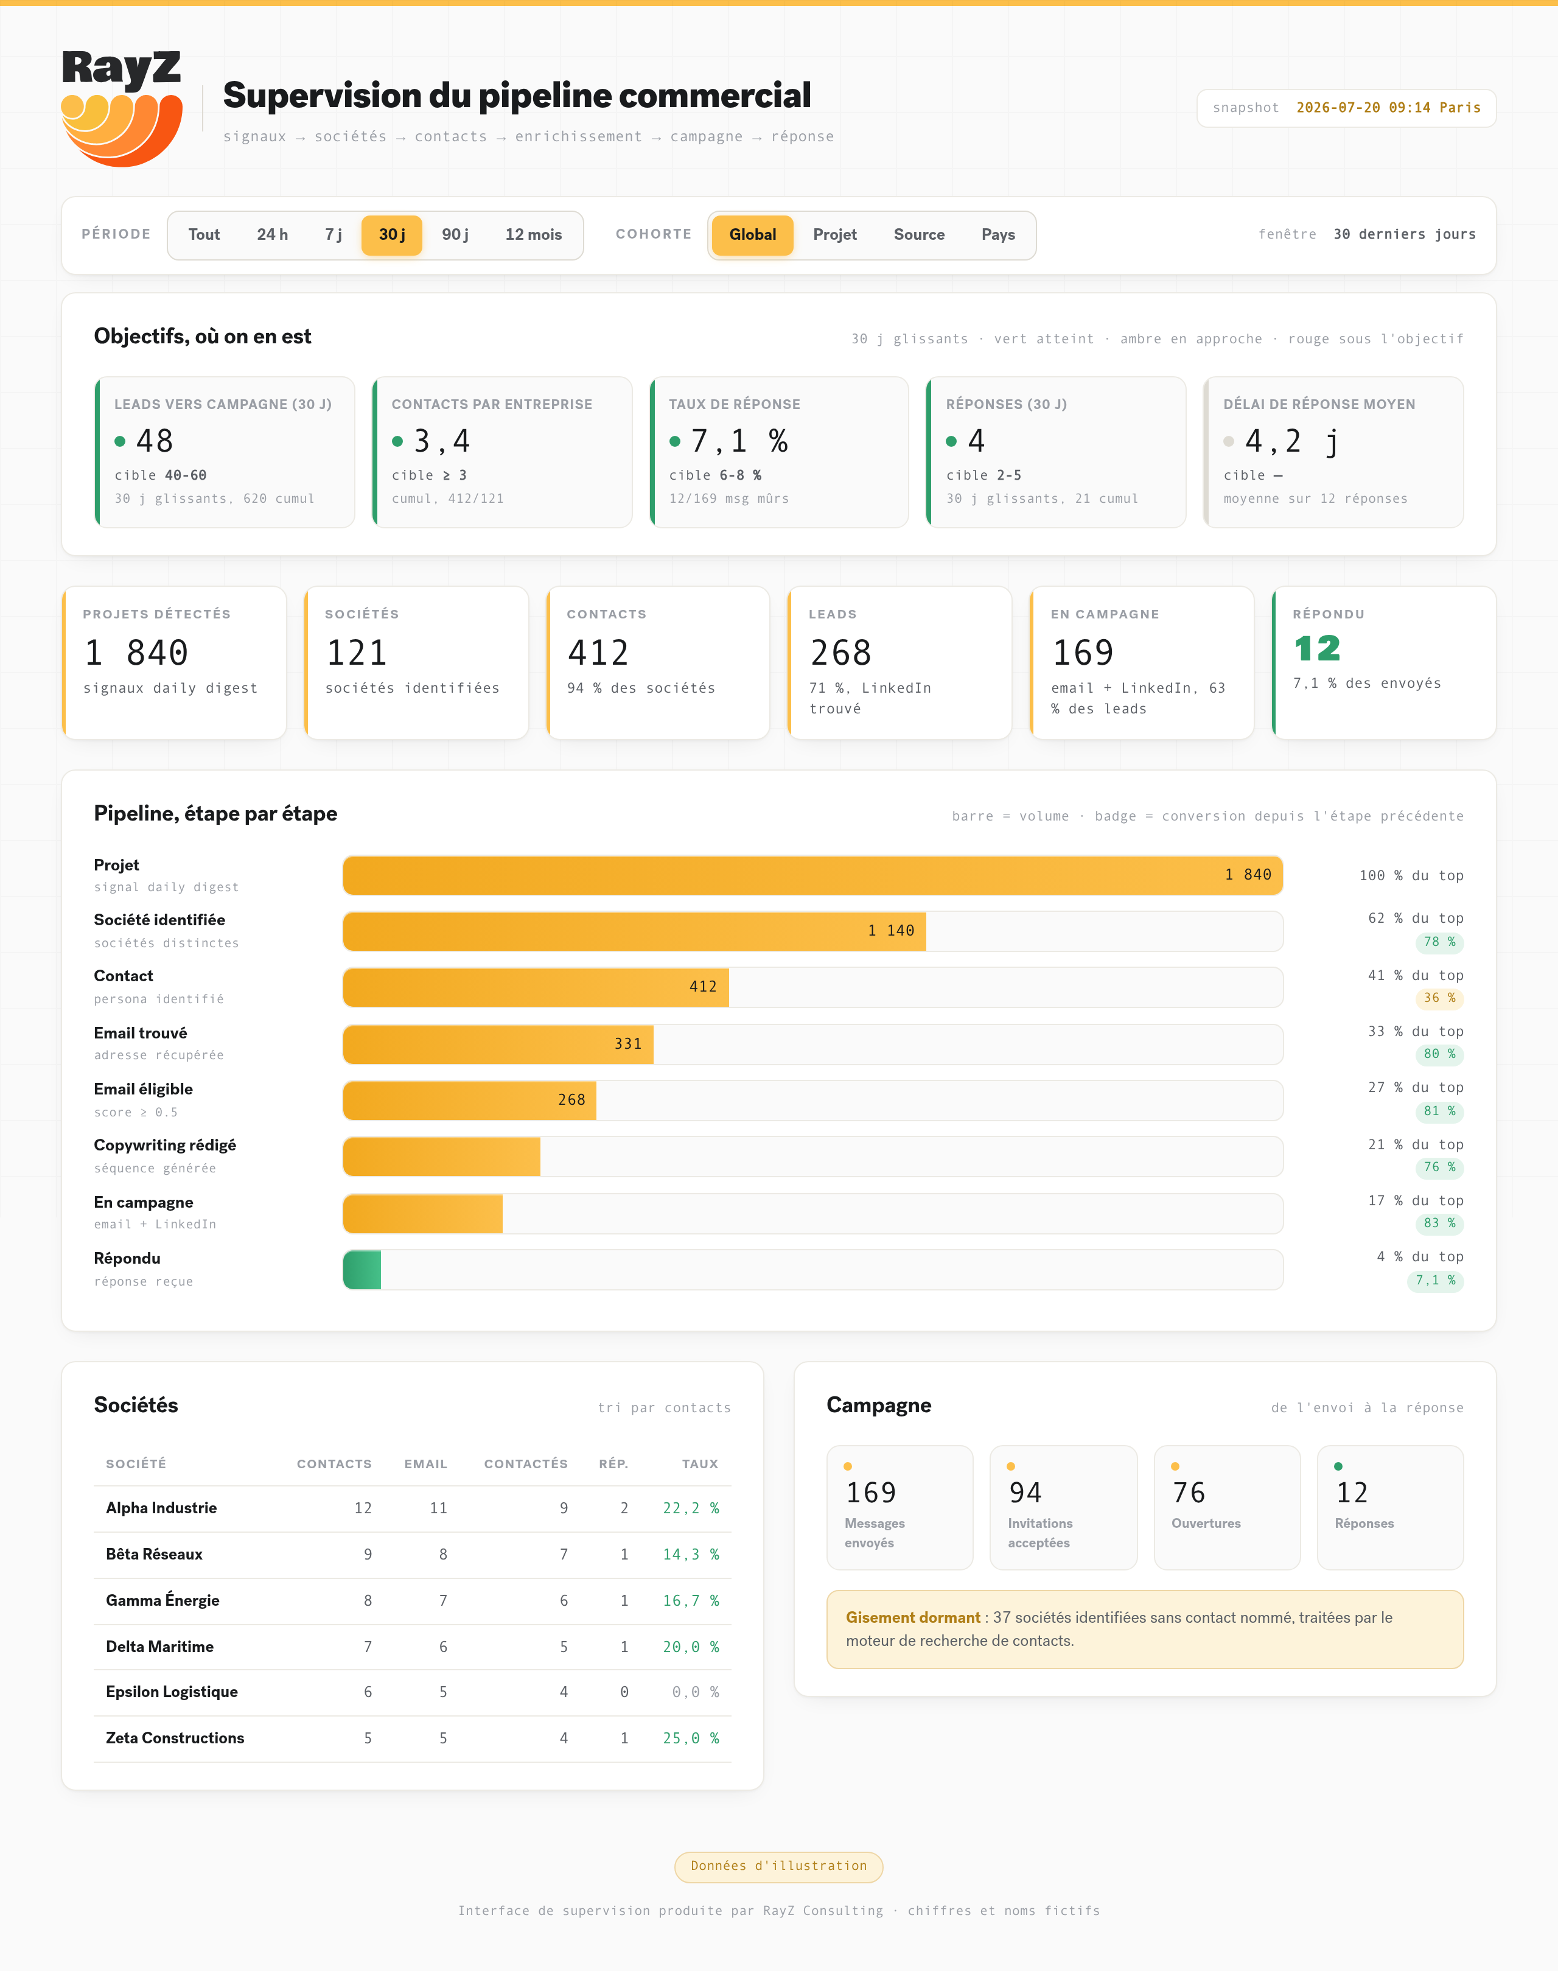The width and height of the screenshot is (1558, 1971).
Task: Sort table by SOCIÉTÉ column header
Action: point(136,1464)
